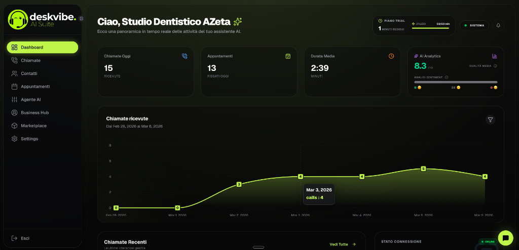Click the usage minutes progress bar

click(x=431, y=28)
